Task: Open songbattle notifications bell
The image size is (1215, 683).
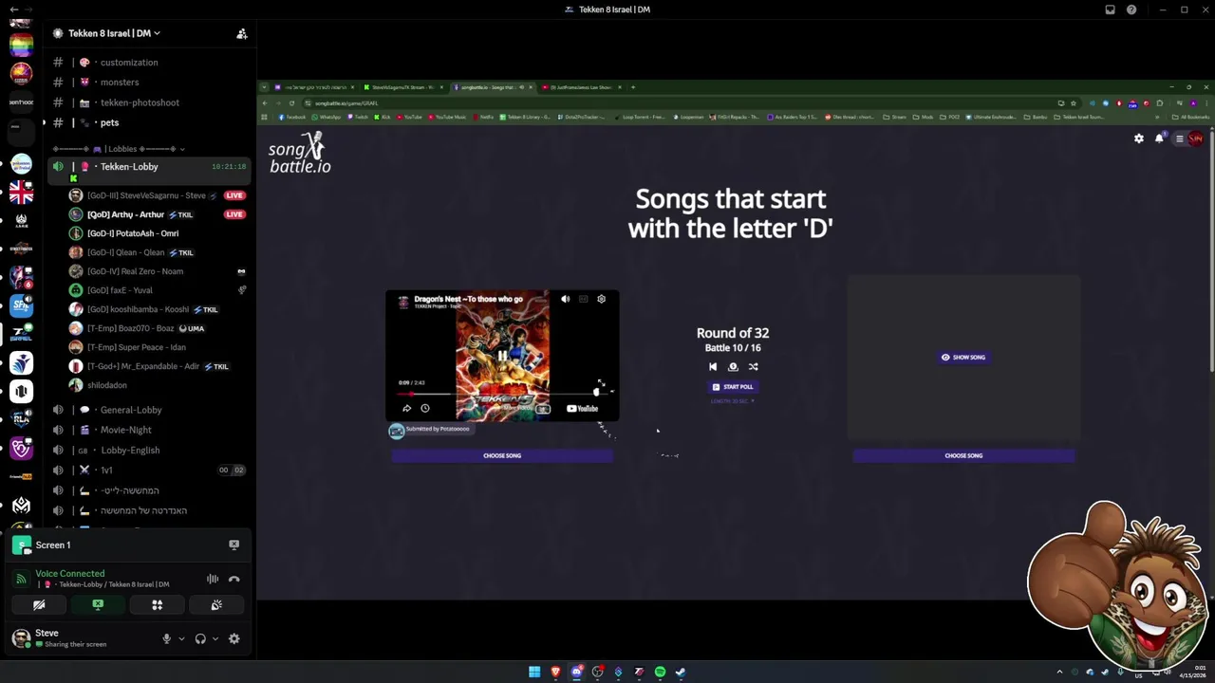Action: tap(1159, 138)
